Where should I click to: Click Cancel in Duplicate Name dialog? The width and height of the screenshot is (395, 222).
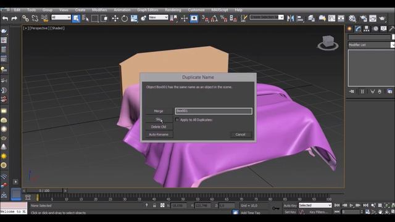click(x=241, y=134)
